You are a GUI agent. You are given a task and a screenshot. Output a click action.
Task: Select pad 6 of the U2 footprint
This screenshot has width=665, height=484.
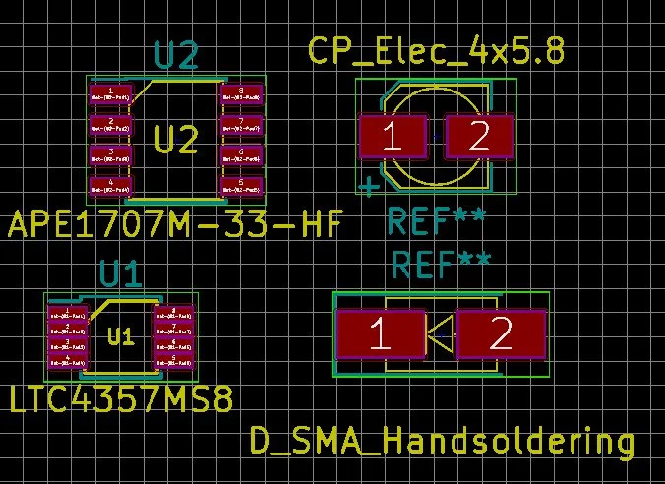tap(241, 155)
